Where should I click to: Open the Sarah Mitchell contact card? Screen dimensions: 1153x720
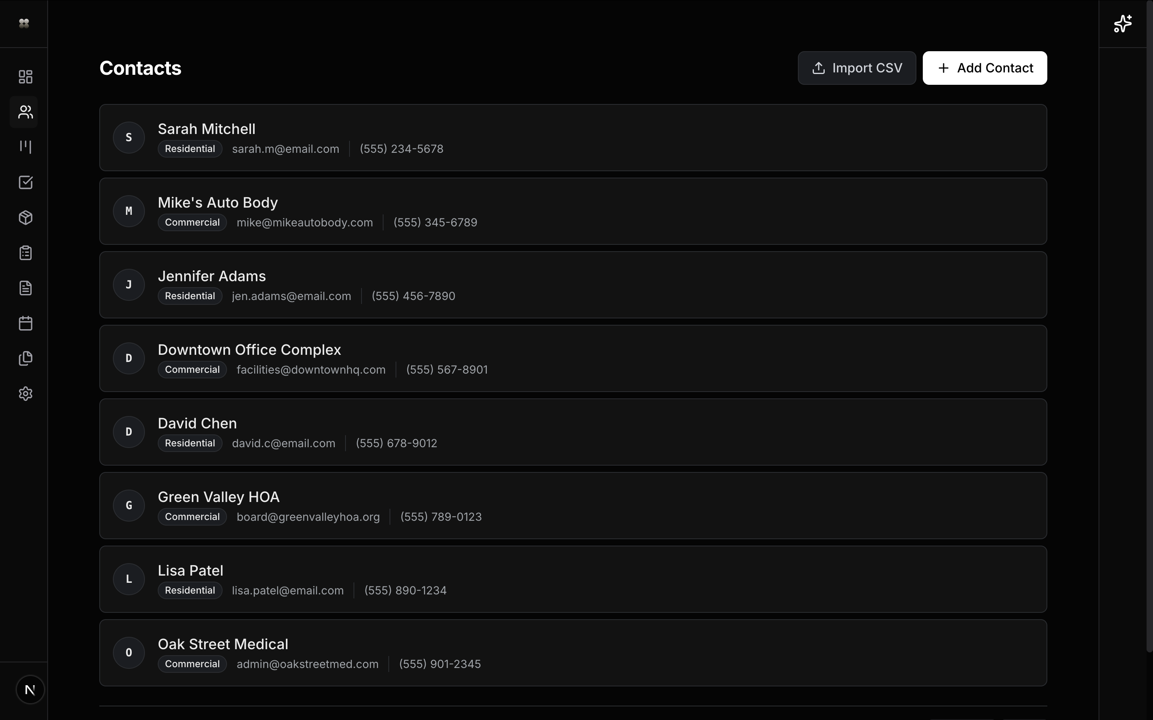(x=572, y=138)
